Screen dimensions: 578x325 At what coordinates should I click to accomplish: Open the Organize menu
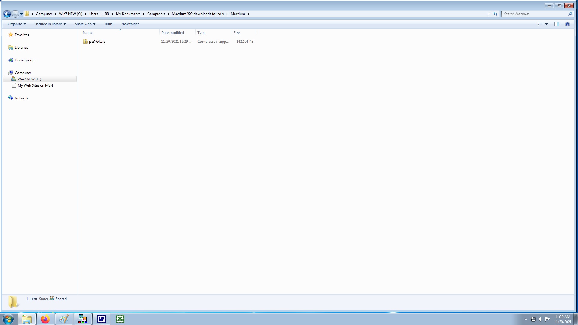click(17, 24)
